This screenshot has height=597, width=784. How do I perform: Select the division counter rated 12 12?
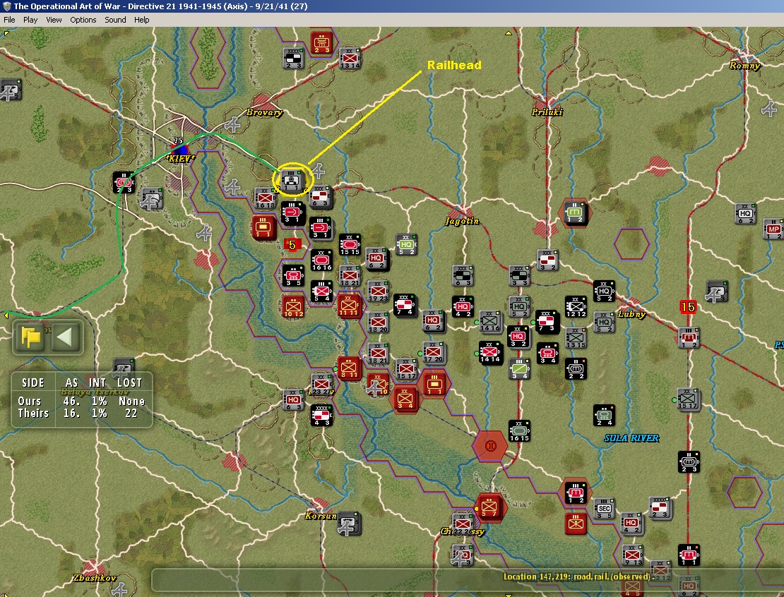[576, 306]
